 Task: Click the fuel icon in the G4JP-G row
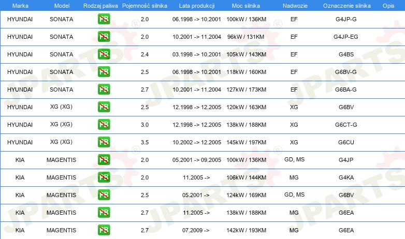104,19
